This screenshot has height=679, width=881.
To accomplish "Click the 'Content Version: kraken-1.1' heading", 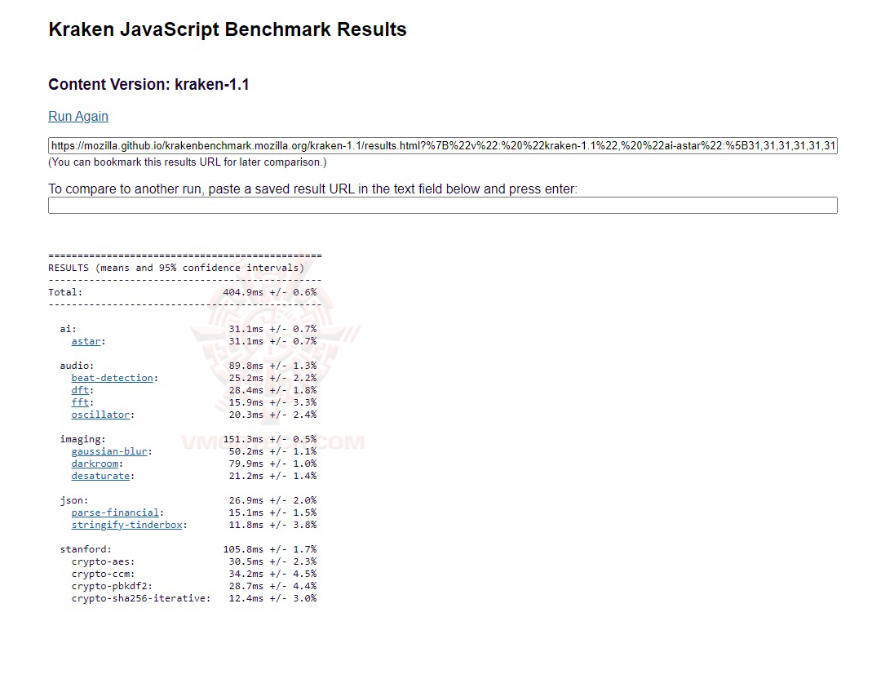I will coord(149,84).
